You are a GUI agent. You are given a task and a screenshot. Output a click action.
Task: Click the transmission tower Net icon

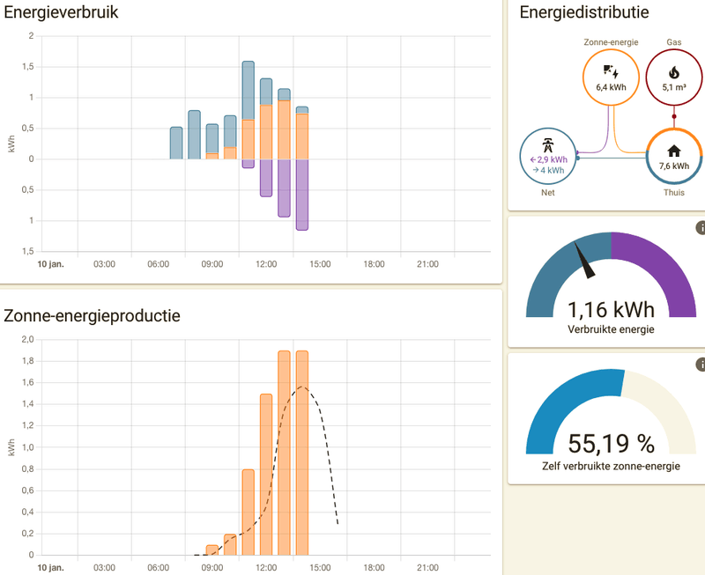(547, 145)
